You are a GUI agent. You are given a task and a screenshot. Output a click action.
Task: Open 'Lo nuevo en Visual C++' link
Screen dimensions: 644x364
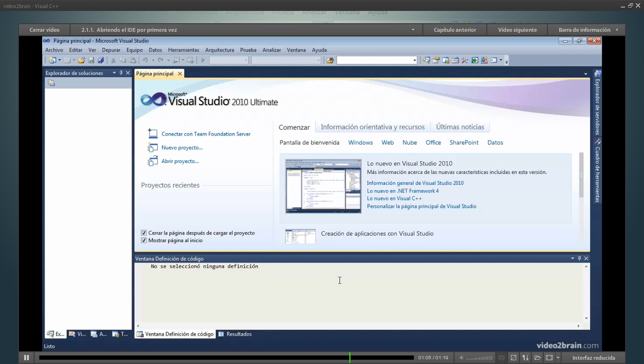[x=394, y=199]
